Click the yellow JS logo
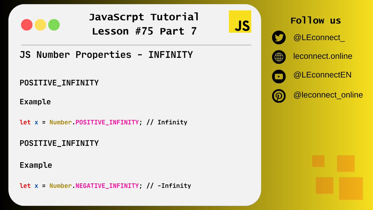 point(240,21)
